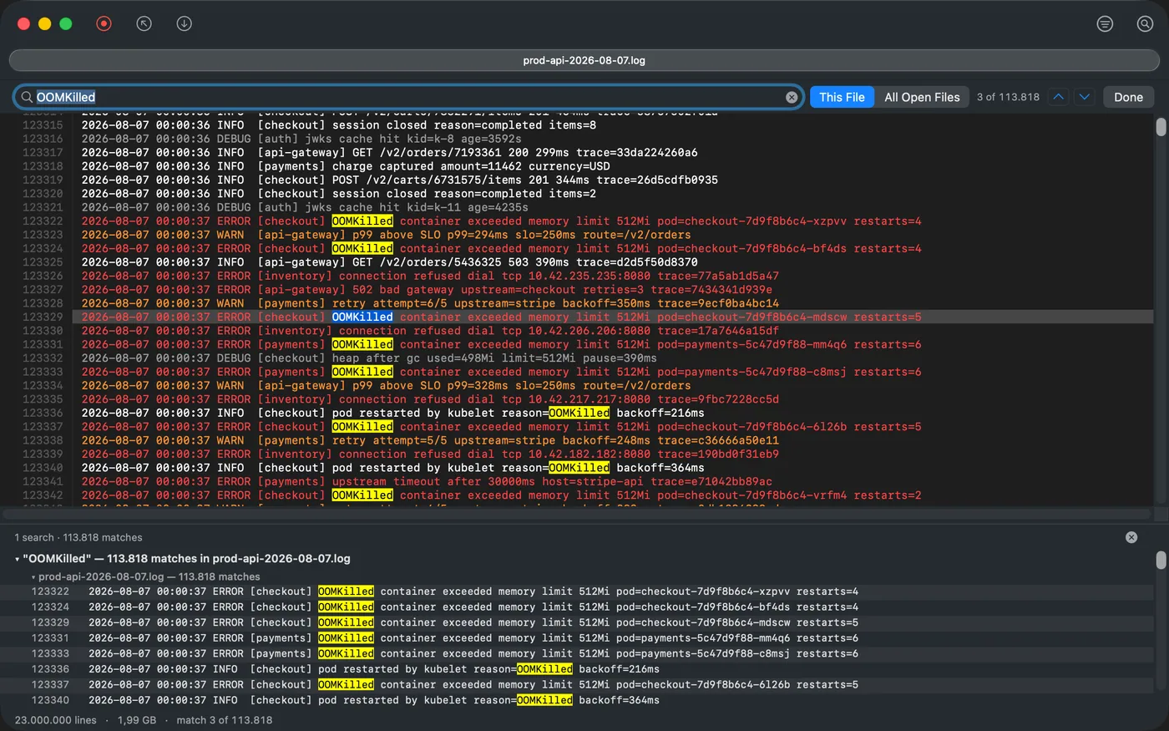The width and height of the screenshot is (1169, 731).
Task: Click log line 123325 GET /v2/orders/5436325 503
Action: (x=389, y=261)
